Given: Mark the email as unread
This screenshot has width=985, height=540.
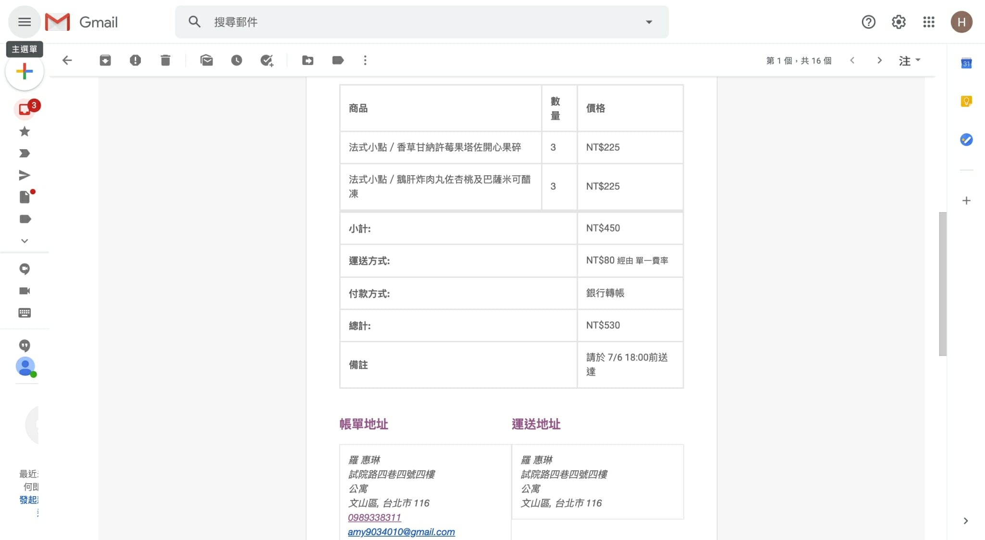Looking at the screenshot, I should 207,60.
